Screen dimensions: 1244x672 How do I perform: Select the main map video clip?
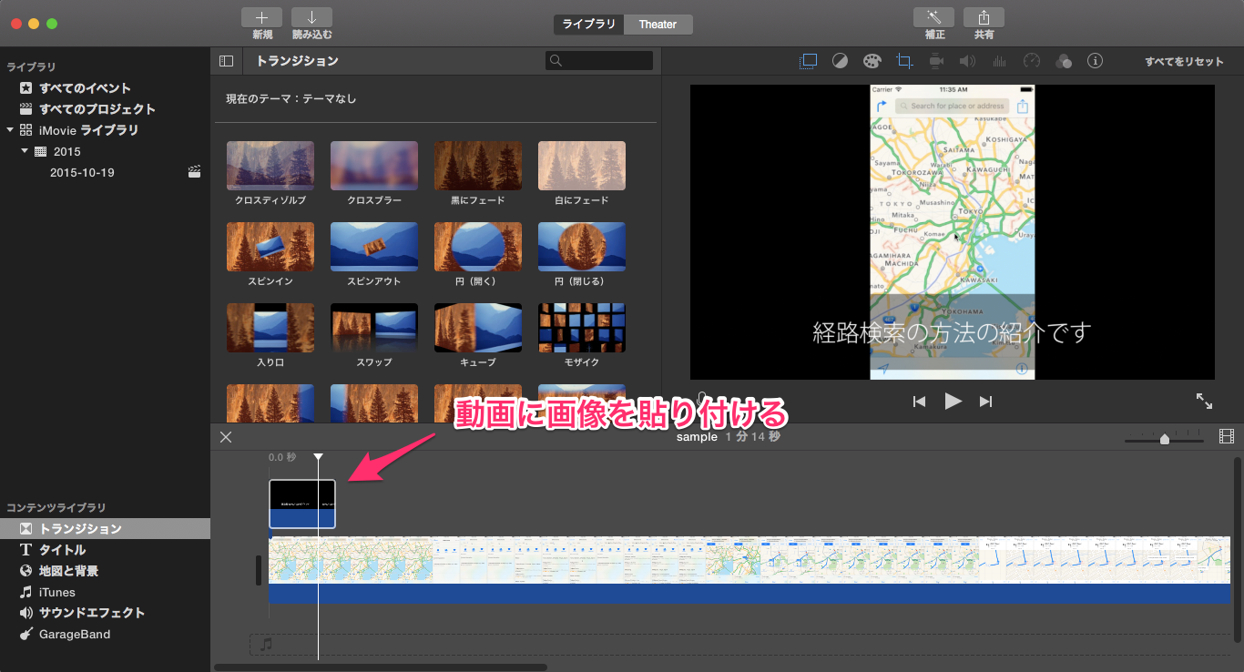pos(749,560)
